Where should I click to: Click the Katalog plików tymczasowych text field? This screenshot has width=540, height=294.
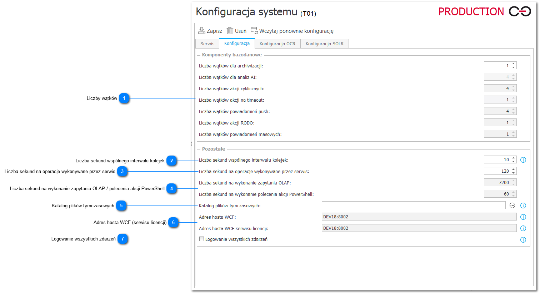(x=414, y=205)
